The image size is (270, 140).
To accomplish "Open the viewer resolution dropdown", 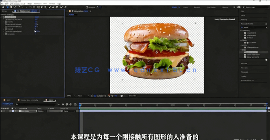I will tap(83, 96).
